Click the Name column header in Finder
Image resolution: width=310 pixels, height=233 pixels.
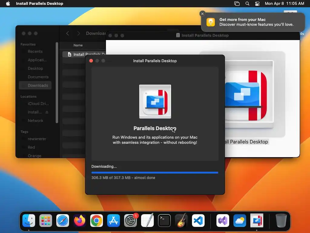pos(78,46)
